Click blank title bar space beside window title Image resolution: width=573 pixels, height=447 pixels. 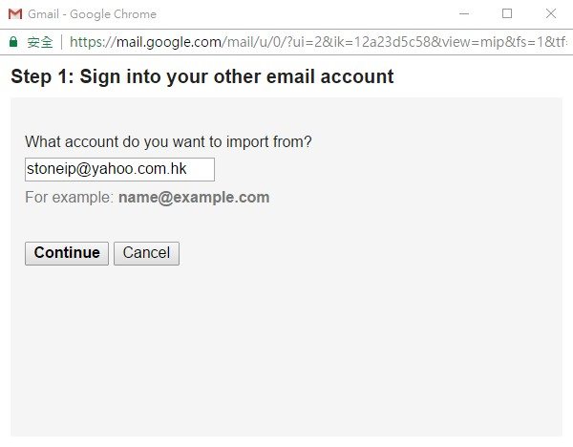click(x=304, y=14)
